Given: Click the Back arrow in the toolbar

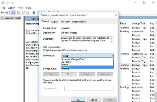Looking at the screenshot, I should coord(2,13).
